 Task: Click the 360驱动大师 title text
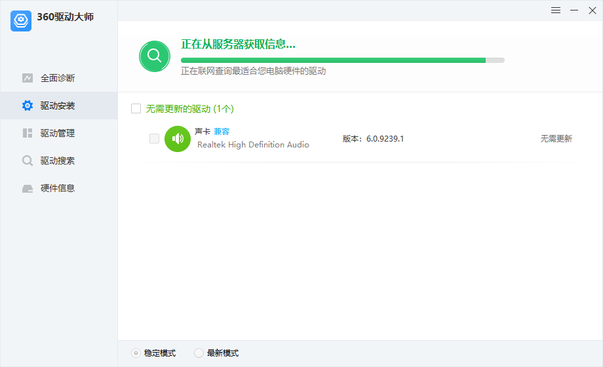point(66,17)
